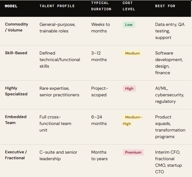Select the Talent Profile column header
This screenshot has height=177, width=192.
coord(57,6)
